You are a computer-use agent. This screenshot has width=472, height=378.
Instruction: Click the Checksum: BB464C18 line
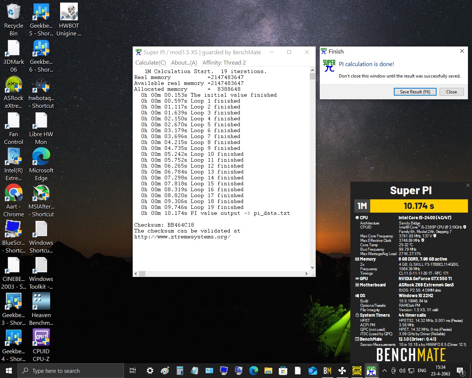[164, 225]
